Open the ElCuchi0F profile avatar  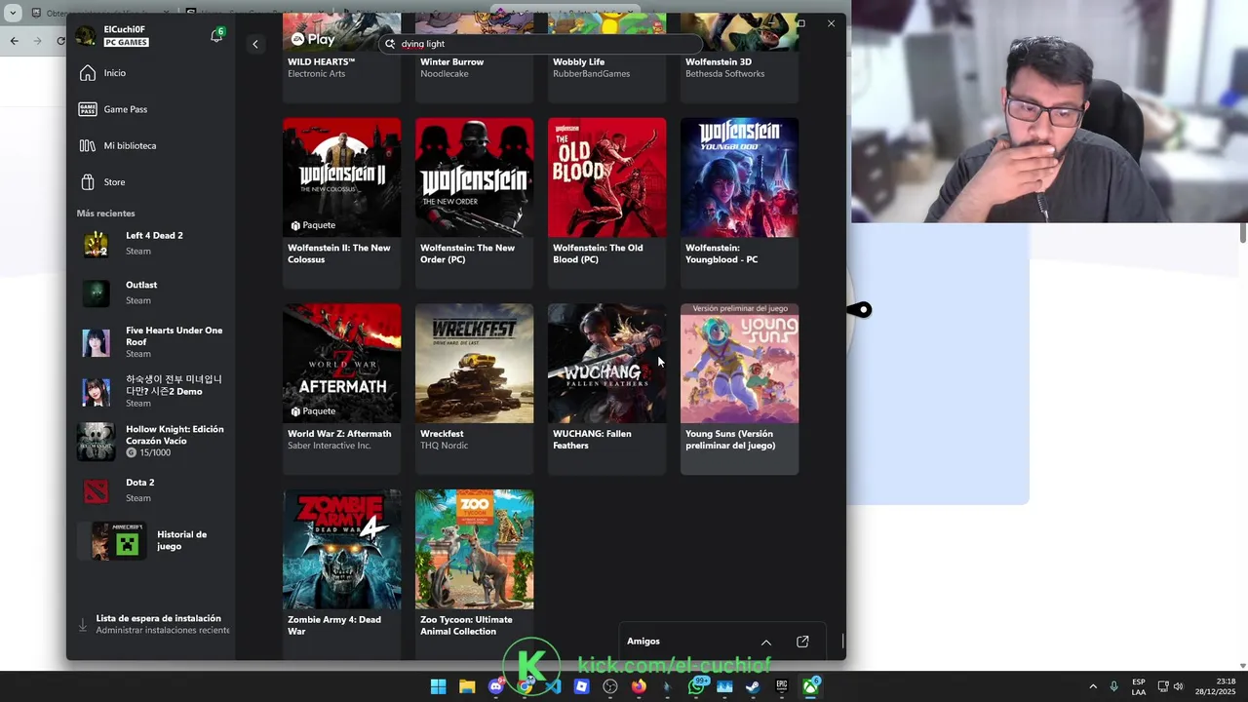click(87, 36)
